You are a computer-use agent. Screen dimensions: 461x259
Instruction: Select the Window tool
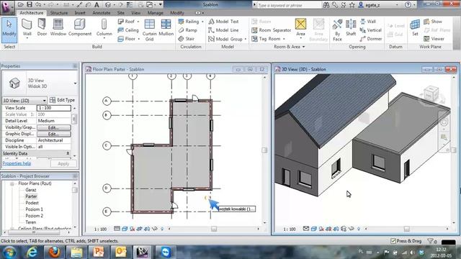(58, 27)
